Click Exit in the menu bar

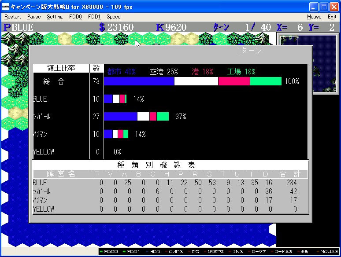(332, 17)
